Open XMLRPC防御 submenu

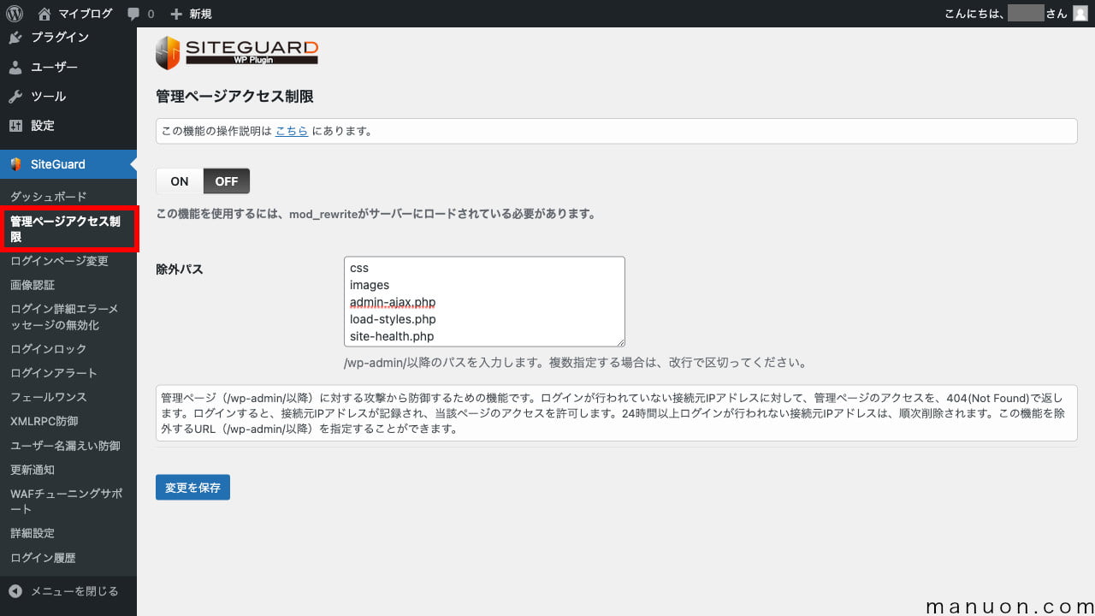point(44,421)
